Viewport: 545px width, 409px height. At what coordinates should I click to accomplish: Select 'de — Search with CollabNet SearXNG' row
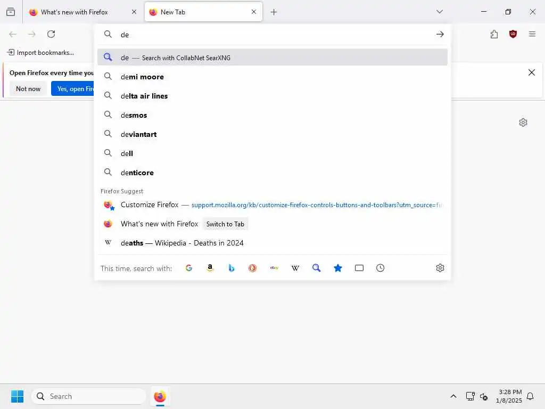[272, 58]
